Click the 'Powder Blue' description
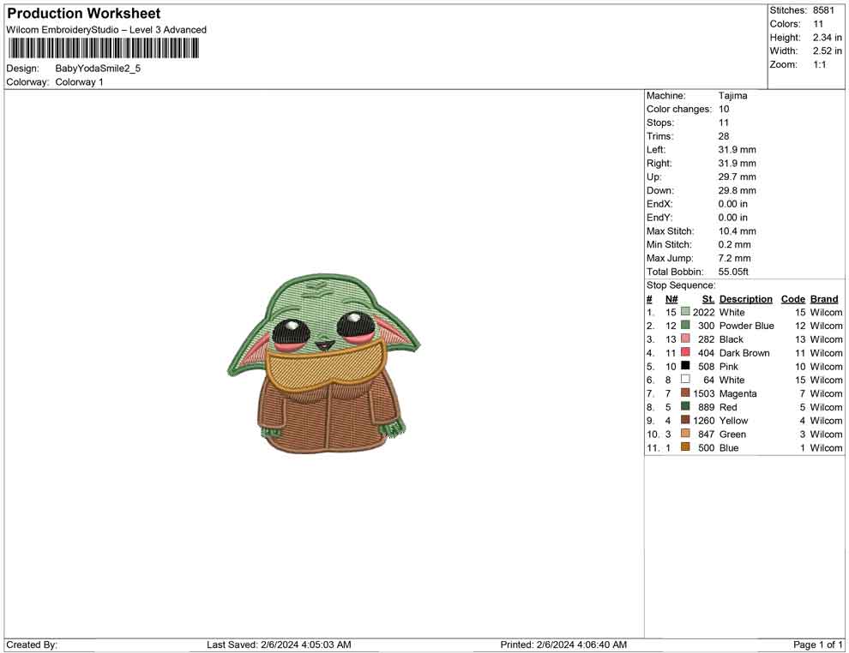This screenshot has width=849, height=653. coord(747,326)
